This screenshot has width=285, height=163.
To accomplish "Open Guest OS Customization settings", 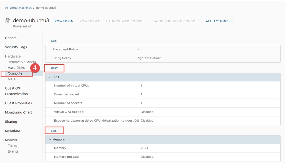I will (16, 91).
